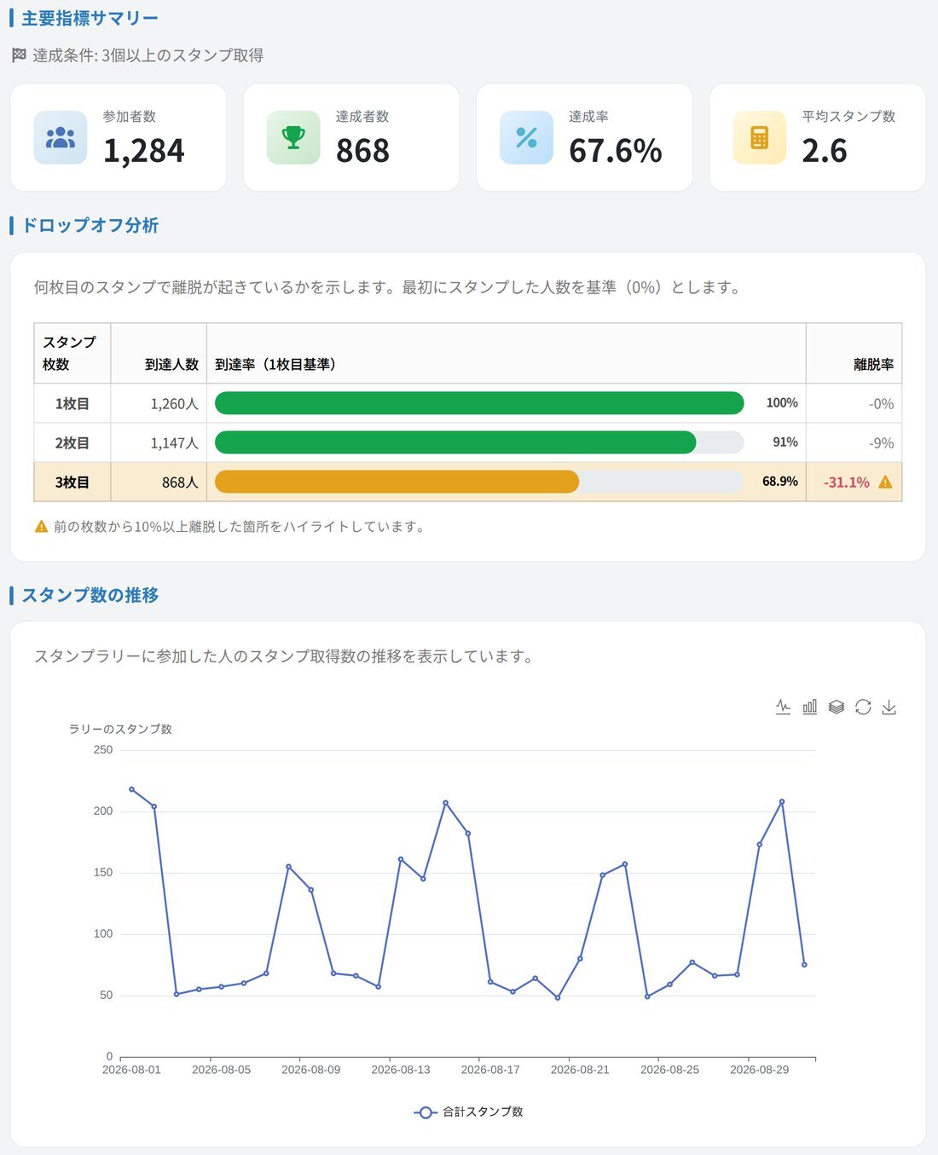Select the 3枚目 row label
Screen dimensions: 938x1155
pyautogui.click(x=72, y=482)
